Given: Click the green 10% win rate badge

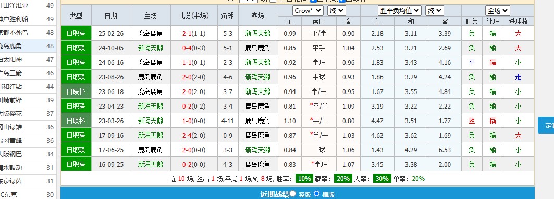Looking at the screenshot, I should [x=304, y=179].
